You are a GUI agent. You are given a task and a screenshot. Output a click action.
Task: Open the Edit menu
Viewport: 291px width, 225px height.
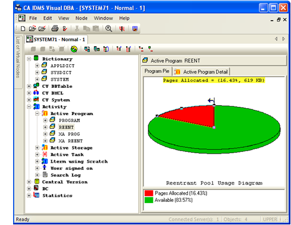tap(48, 18)
